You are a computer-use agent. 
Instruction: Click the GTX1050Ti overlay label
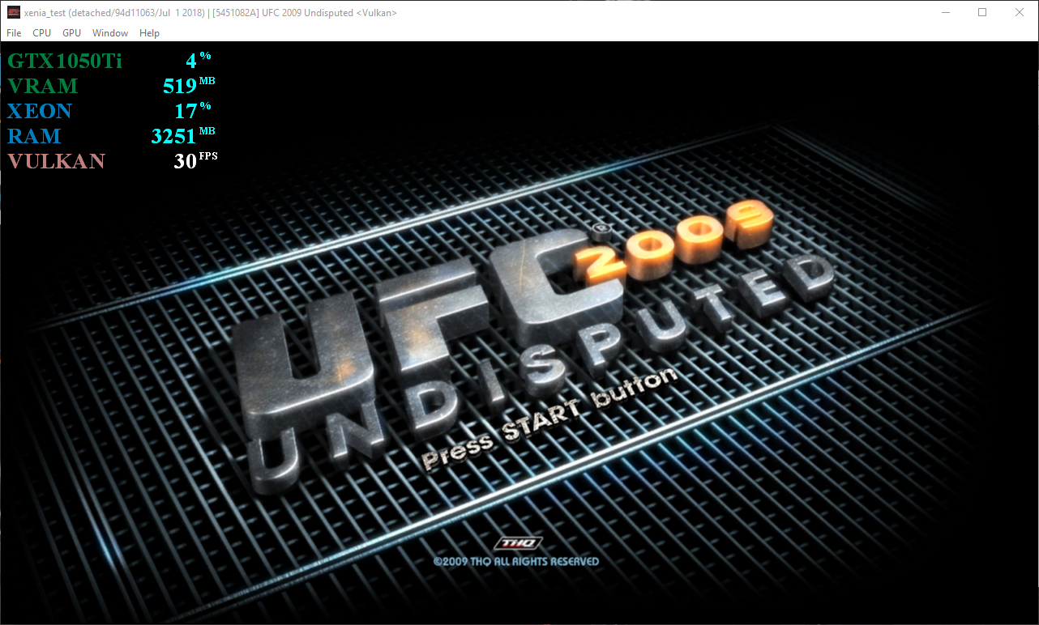[x=65, y=61]
